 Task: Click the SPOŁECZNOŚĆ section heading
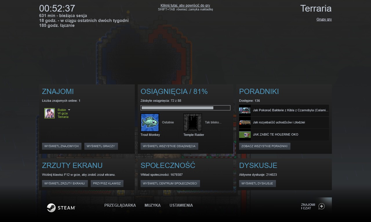click(x=168, y=165)
